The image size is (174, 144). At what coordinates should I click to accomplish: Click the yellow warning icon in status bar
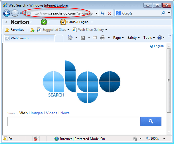(5, 139)
